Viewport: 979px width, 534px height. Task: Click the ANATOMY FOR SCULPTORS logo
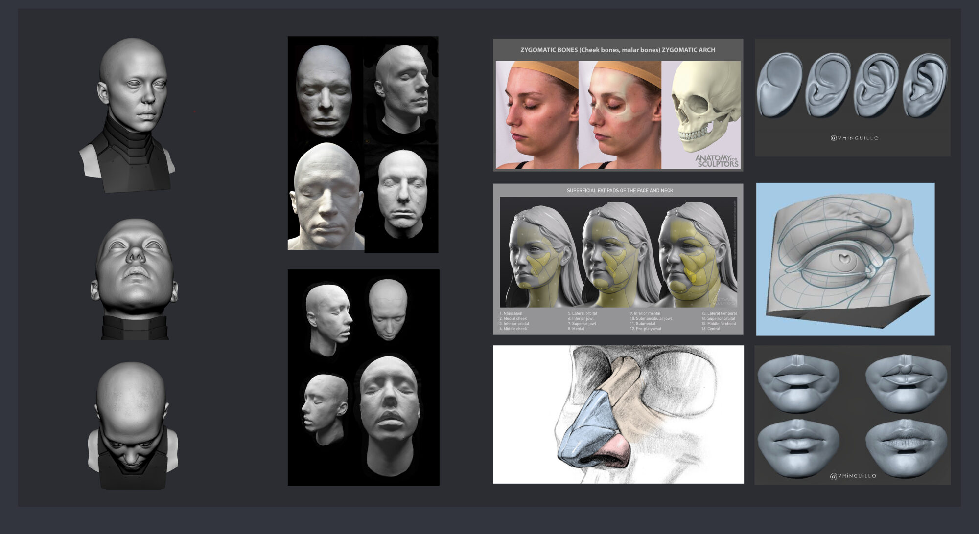pyautogui.click(x=716, y=160)
